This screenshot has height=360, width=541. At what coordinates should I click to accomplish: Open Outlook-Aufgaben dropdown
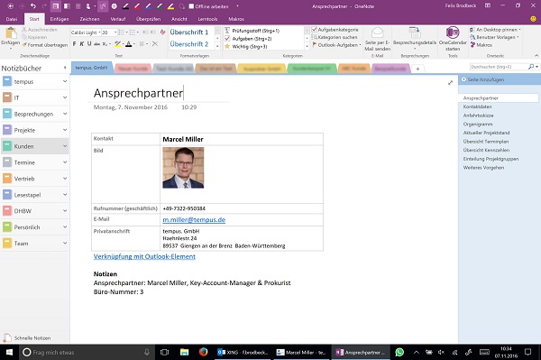tap(336, 45)
